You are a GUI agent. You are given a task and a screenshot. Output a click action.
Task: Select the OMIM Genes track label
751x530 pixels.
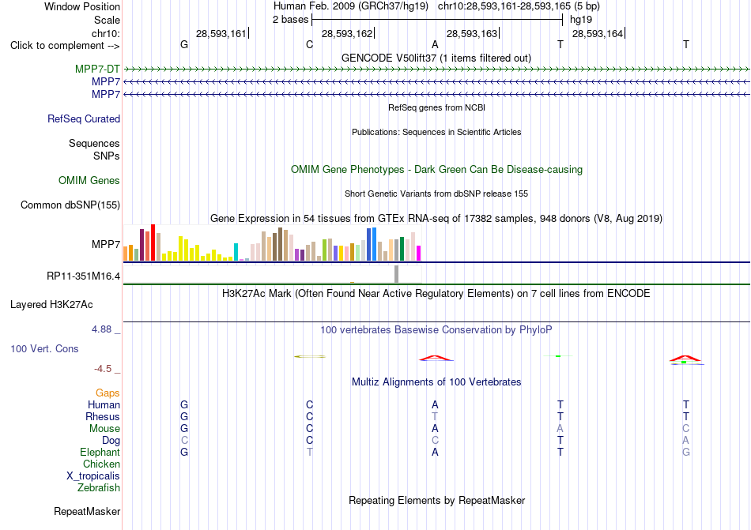89,180
